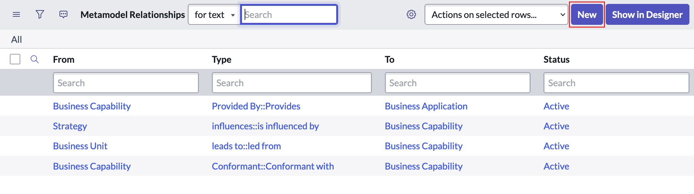The image size is (694, 194).
Task: Click the funnel filter icon
Action: tap(40, 15)
